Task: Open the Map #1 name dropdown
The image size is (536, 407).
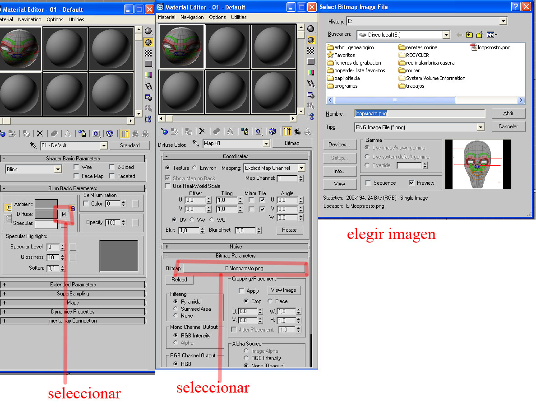Action: point(266,144)
